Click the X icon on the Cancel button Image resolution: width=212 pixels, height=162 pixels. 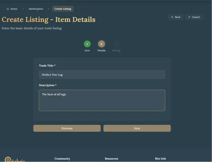coord(189,17)
